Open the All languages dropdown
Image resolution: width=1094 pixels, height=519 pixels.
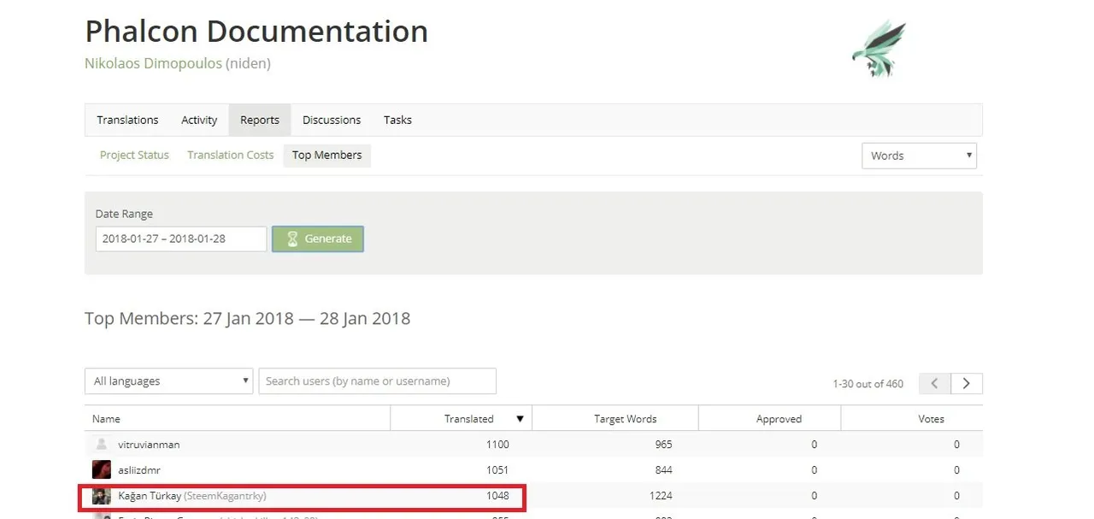pos(168,381)
